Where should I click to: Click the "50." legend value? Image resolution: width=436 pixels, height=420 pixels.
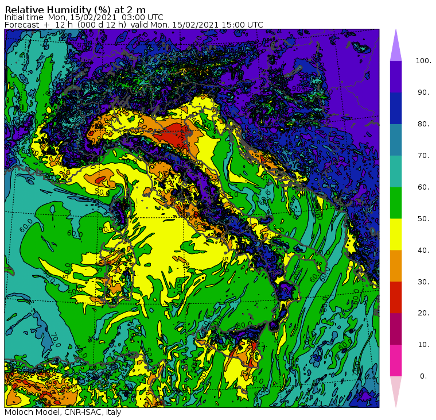(423, 219)
